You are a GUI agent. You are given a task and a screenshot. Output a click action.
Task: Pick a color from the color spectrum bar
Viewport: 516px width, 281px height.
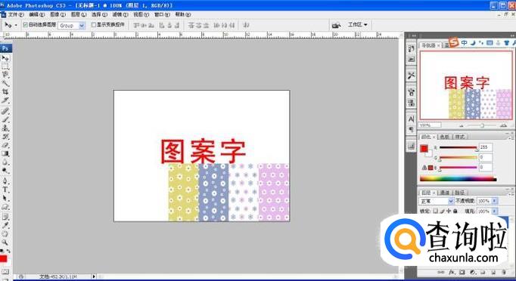coord(458,179)
